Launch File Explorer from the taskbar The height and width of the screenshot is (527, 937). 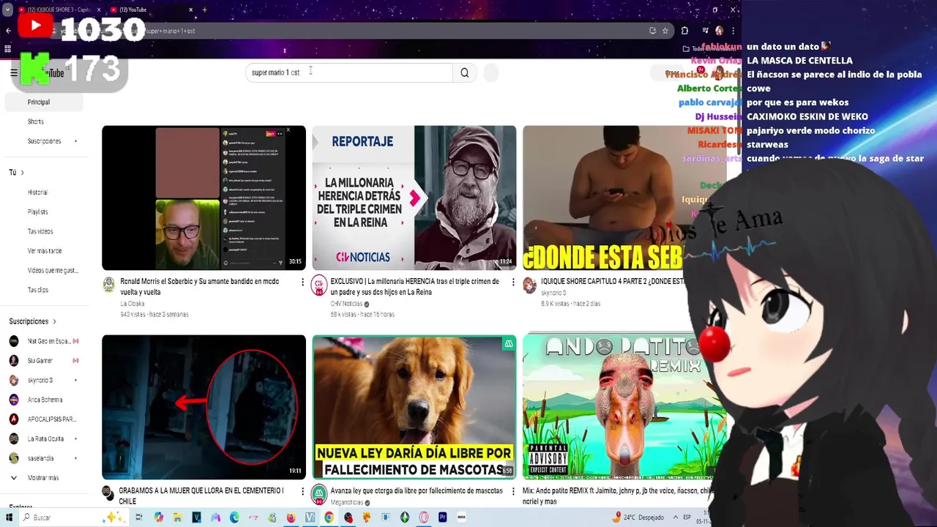177,517
